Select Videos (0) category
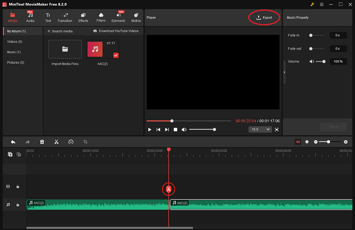Viewport: 355px width, 230px height. pyautogui.click(x=15, y=42)
